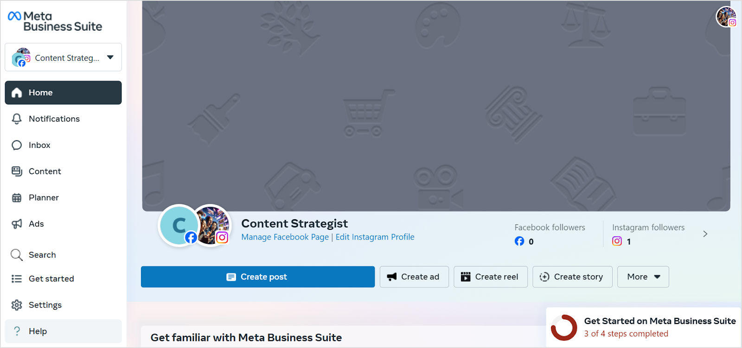This screenshot has height=348, width=742.
Task: Click the Settings gear icon
Action: [x=17, y=305]
